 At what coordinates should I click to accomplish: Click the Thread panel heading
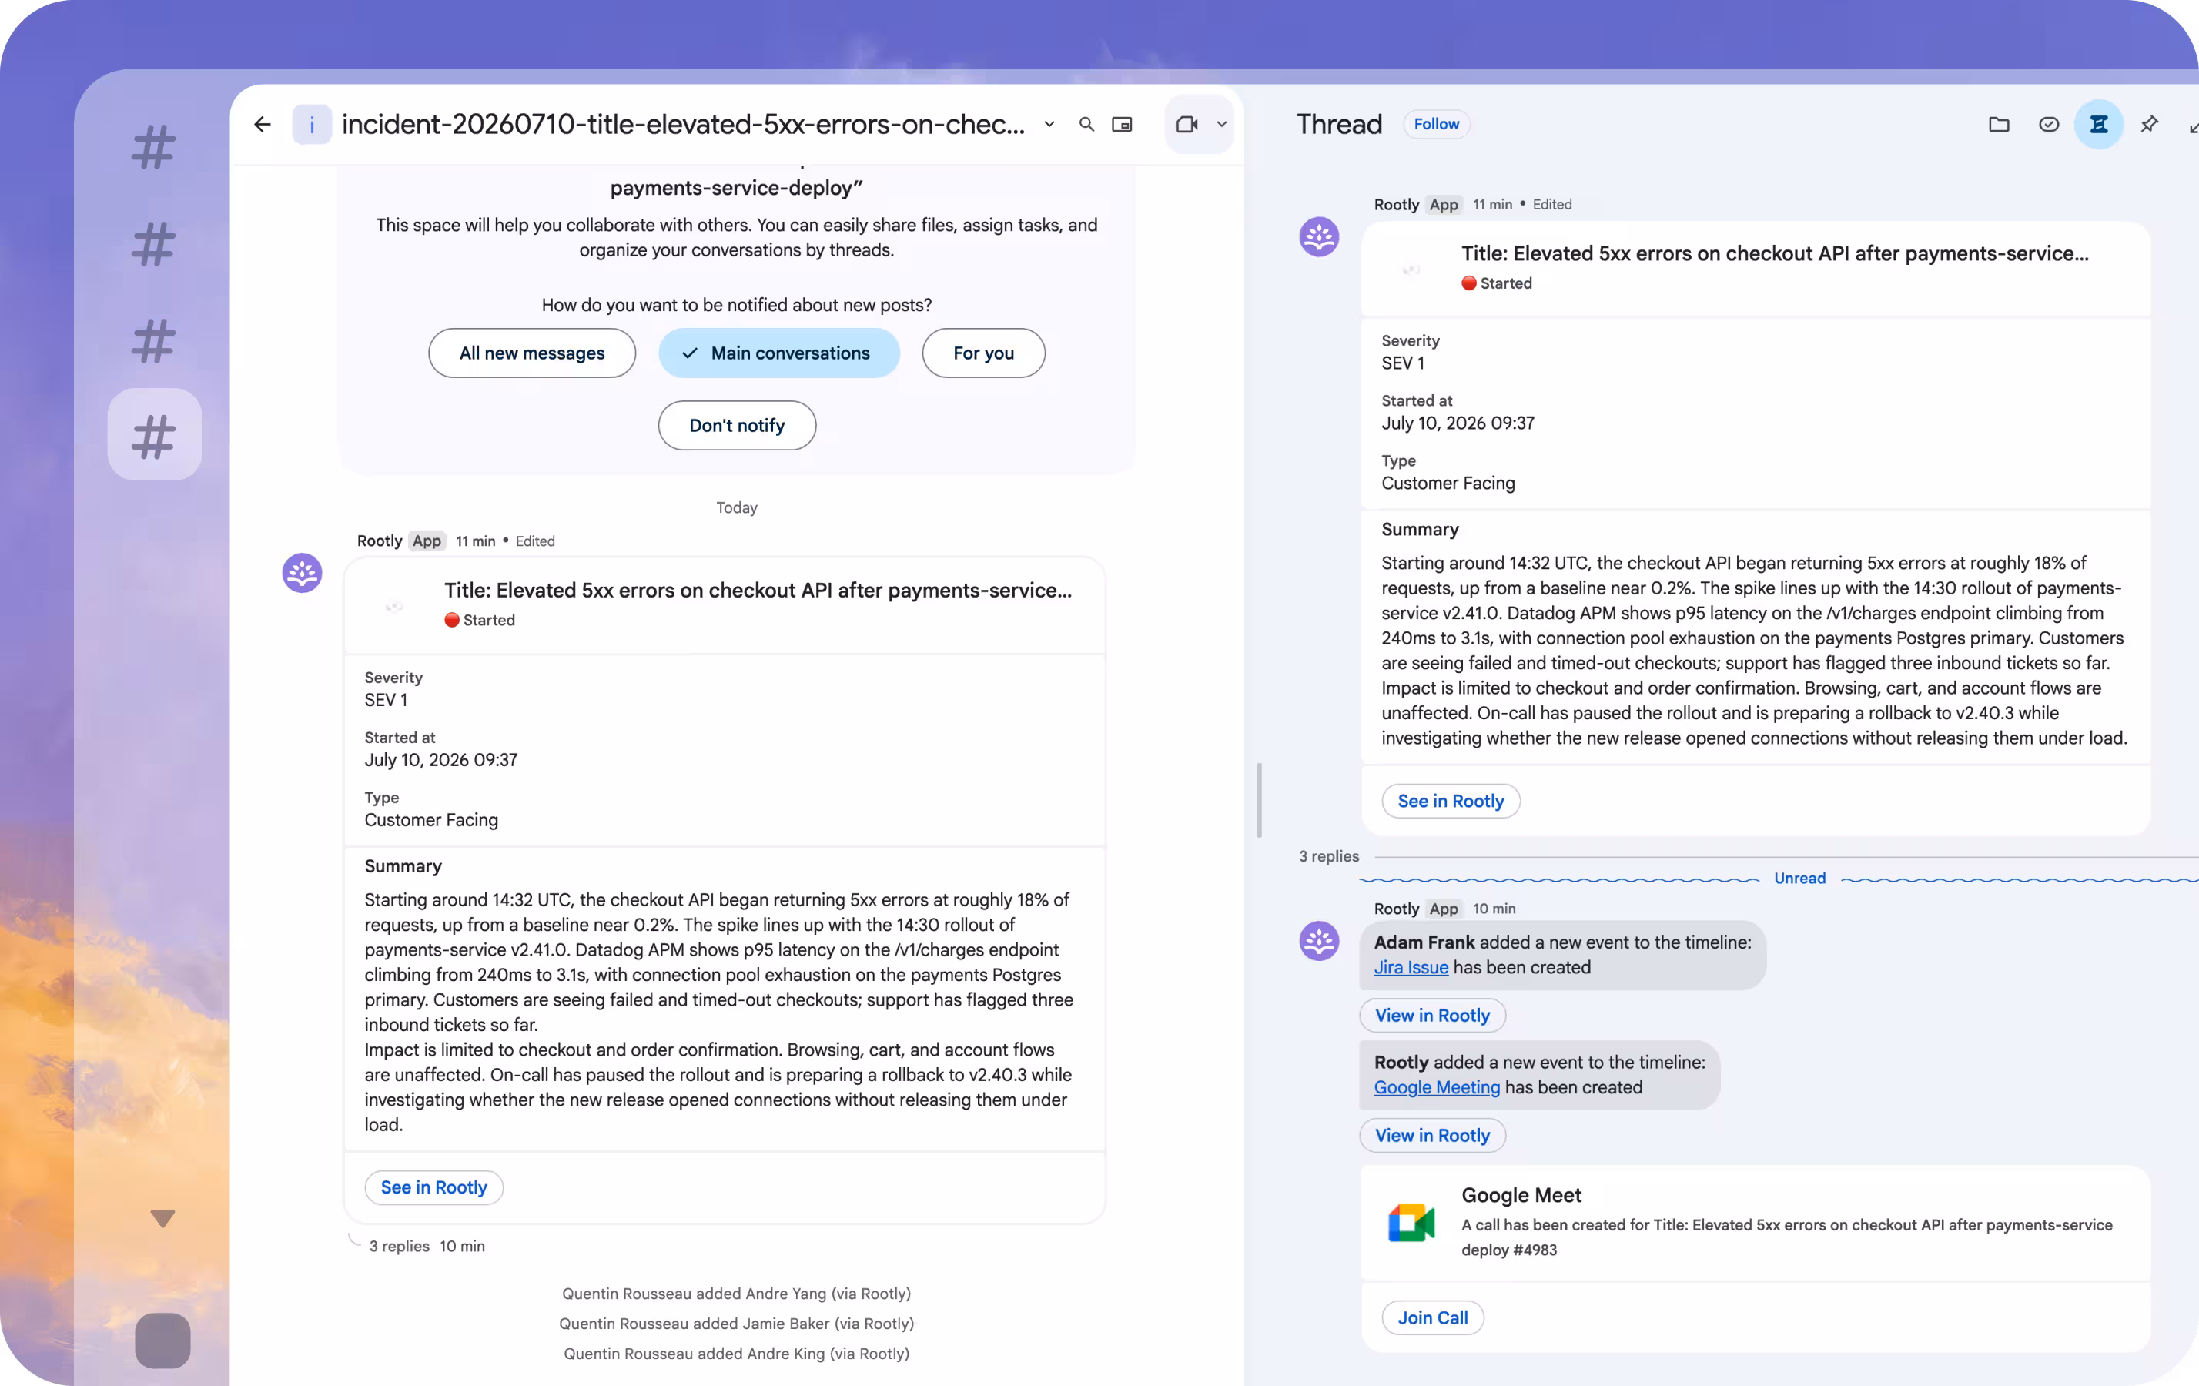[x=1339, y=124]
